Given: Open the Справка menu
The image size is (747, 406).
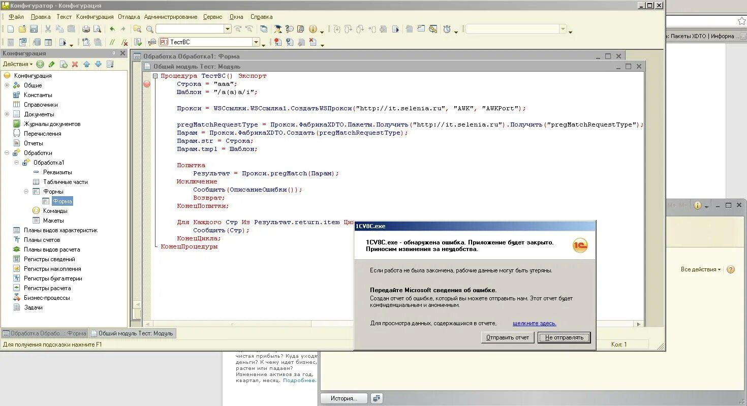Looking at the screenshot, I should pyautogui.click(x=262, y=17).
